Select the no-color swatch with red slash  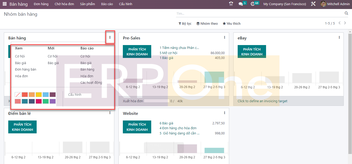tap(18, 95)
